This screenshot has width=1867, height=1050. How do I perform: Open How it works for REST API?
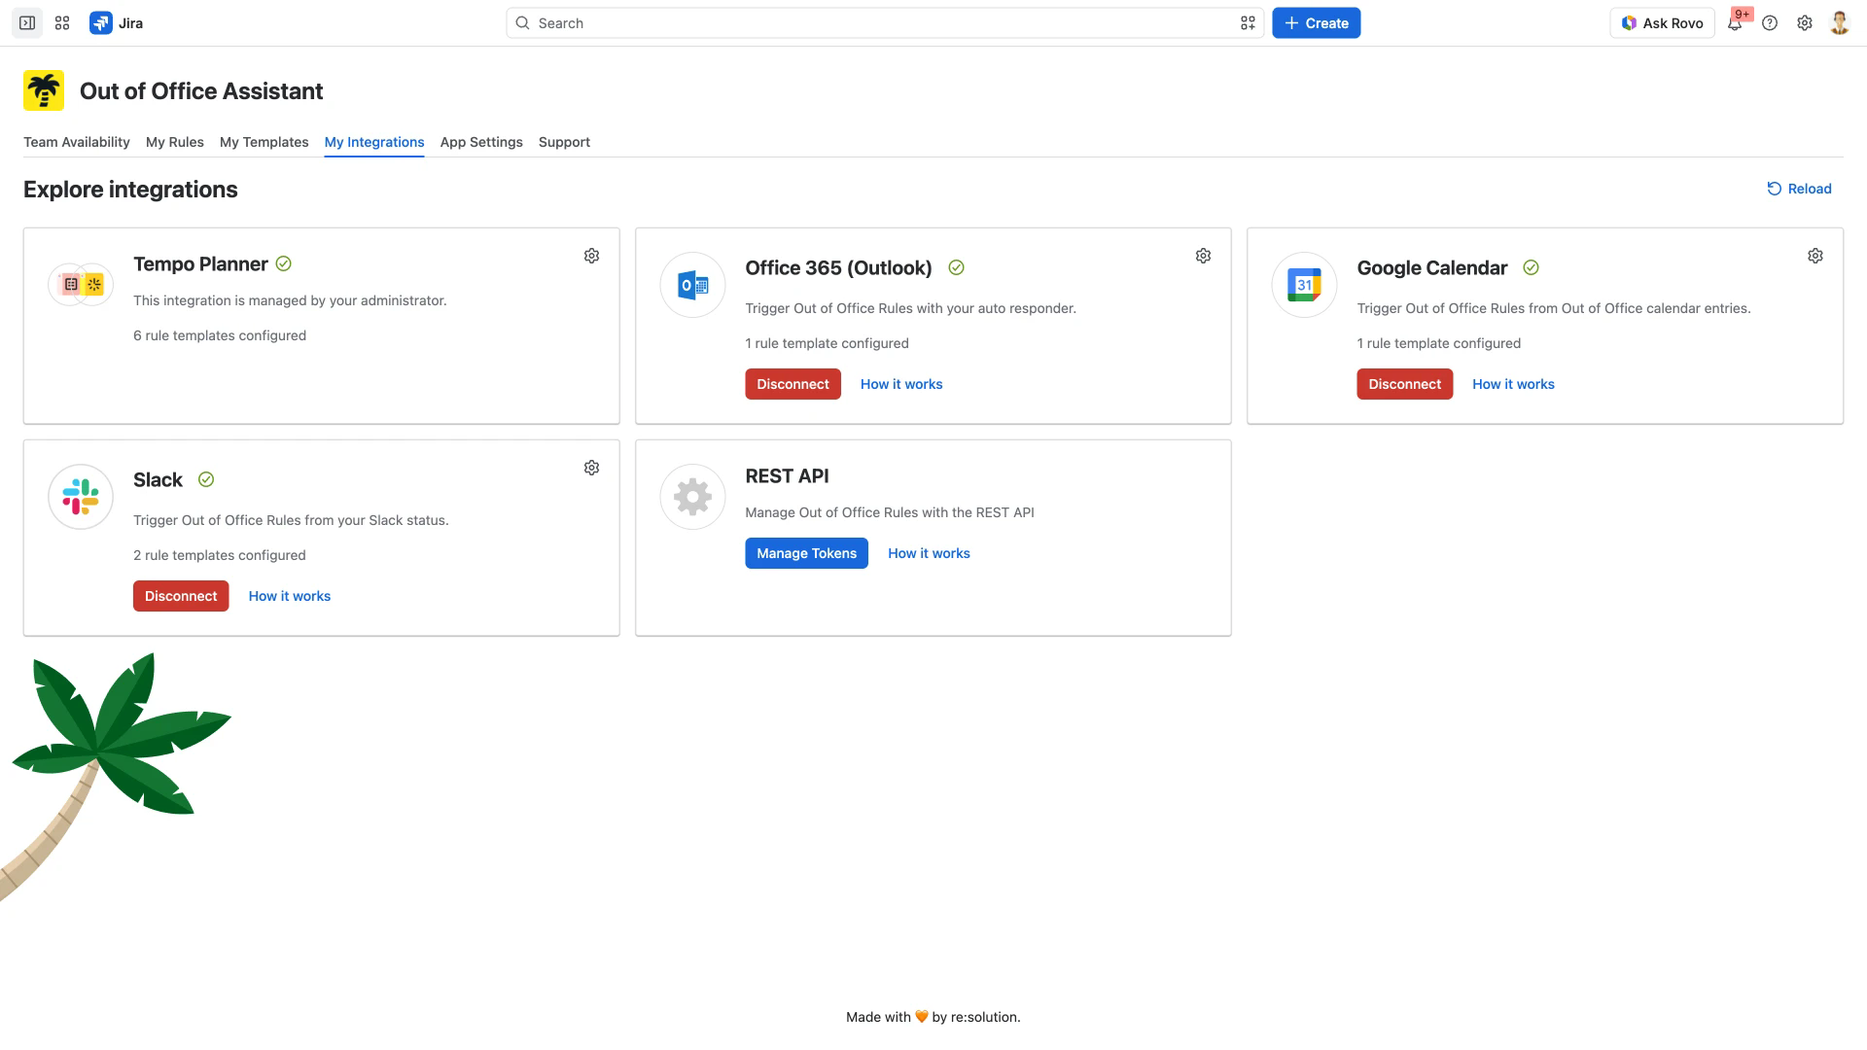coord(929,553)
